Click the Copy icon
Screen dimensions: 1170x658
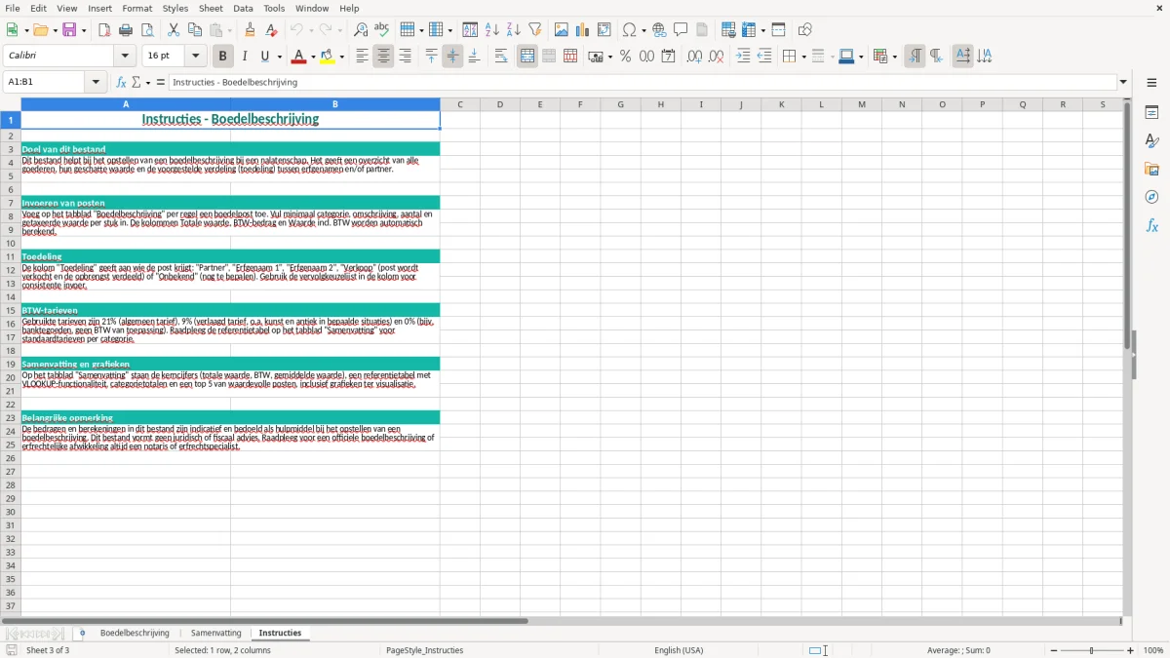(195, 30)
